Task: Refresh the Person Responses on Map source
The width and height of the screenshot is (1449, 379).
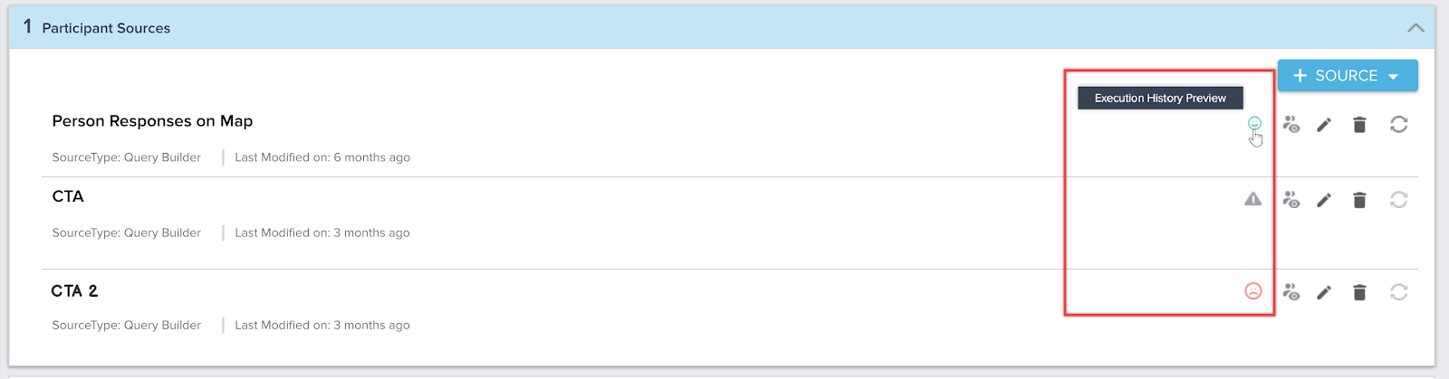Action: [1398, 124]
